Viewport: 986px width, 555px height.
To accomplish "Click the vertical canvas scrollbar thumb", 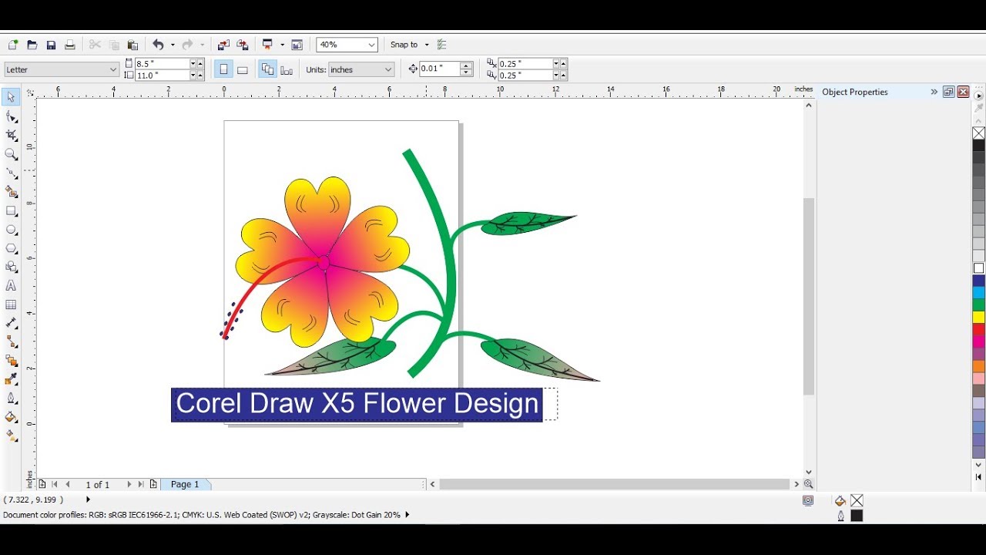I will click(x=808, y=297).
